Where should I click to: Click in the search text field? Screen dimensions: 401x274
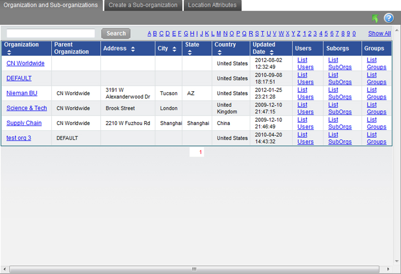pos(51,34)
